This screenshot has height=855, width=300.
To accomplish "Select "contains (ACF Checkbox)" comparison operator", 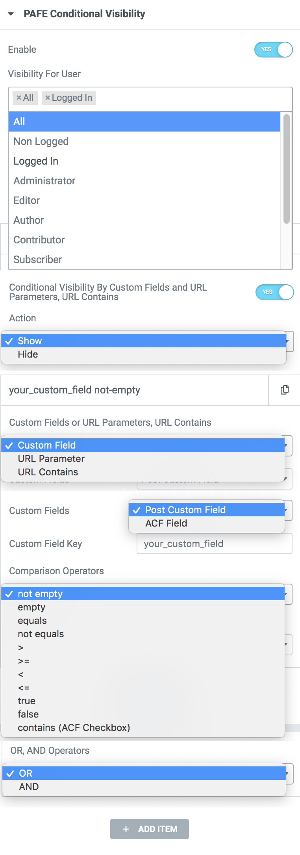I will [x=74, y=727].
